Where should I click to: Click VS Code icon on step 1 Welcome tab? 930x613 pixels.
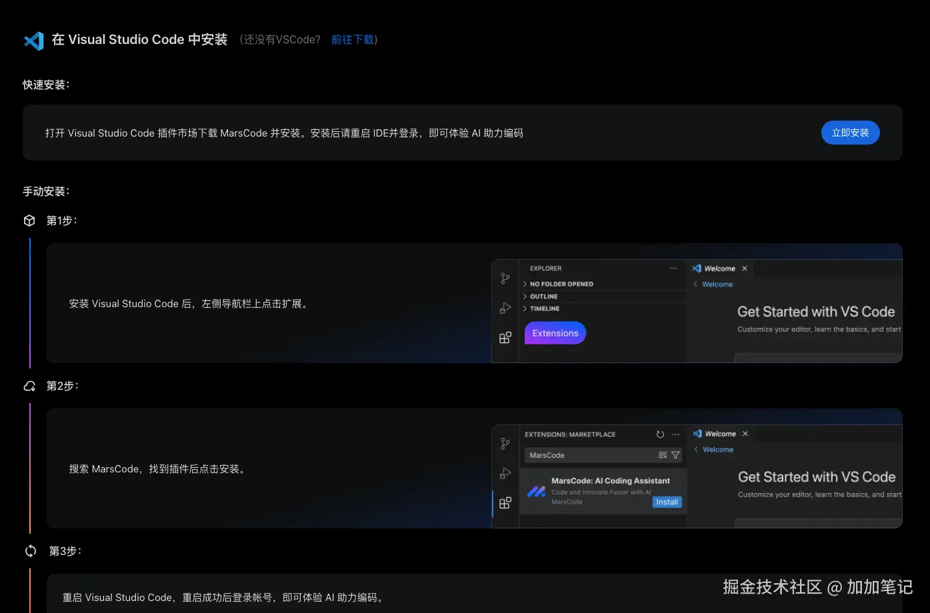tap(697, 269)
